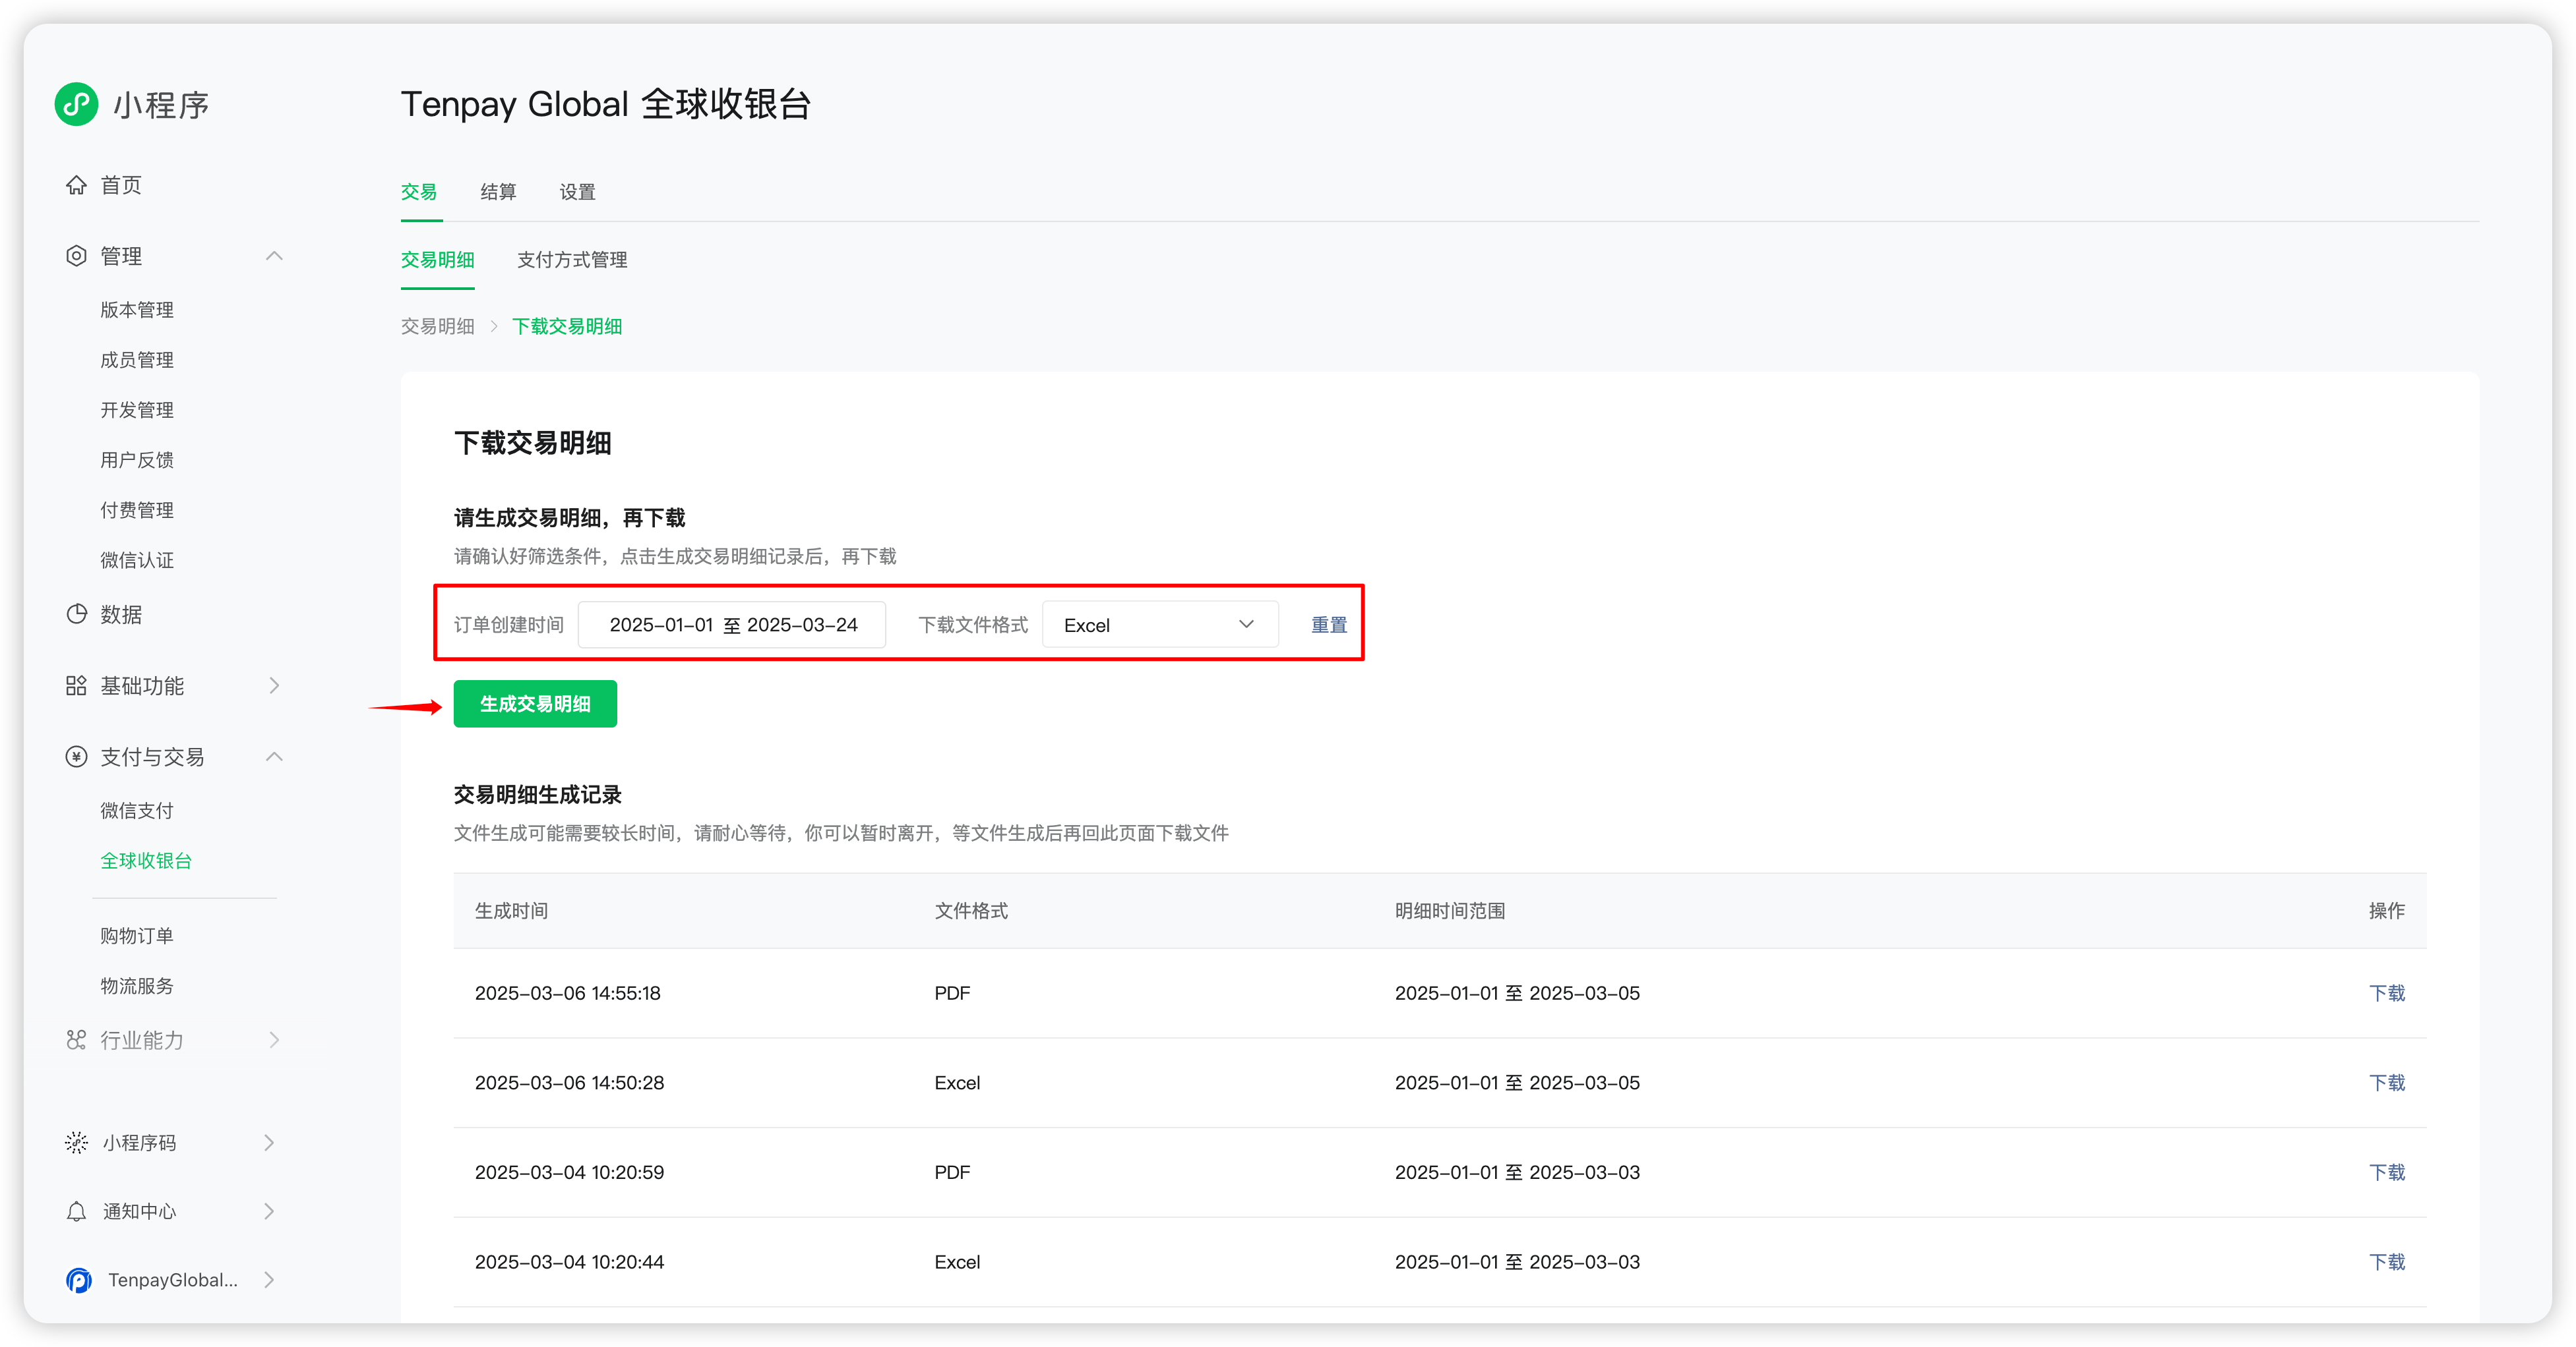2576x1347 pixels.
Task: Expand the 基础功能 menu arrow
Action: pyautogui.click(x=274, y=685)
